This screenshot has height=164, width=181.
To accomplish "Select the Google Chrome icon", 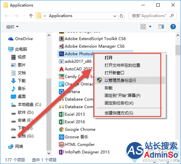I will click(62, 130).
